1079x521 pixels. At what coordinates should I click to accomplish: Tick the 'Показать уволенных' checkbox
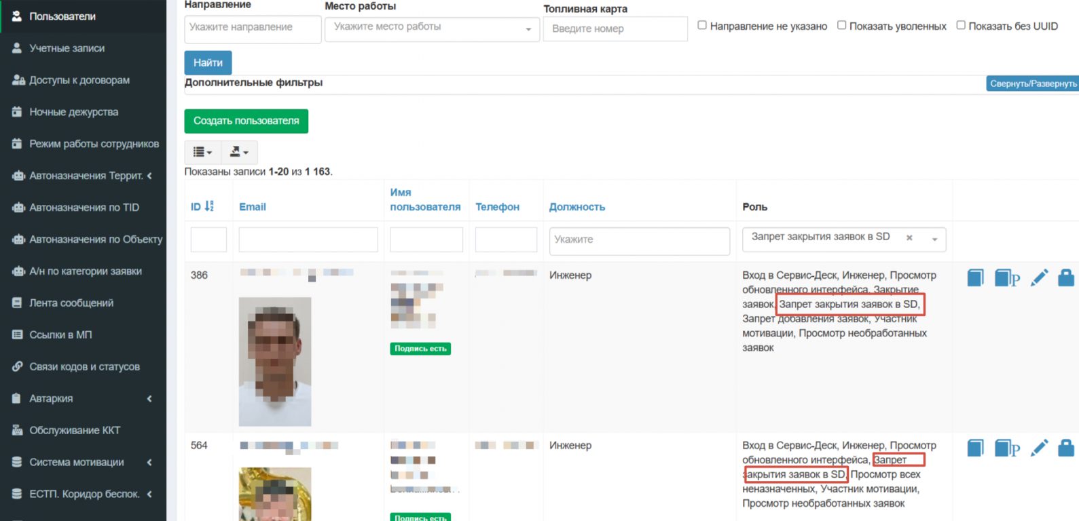(841, 25)
